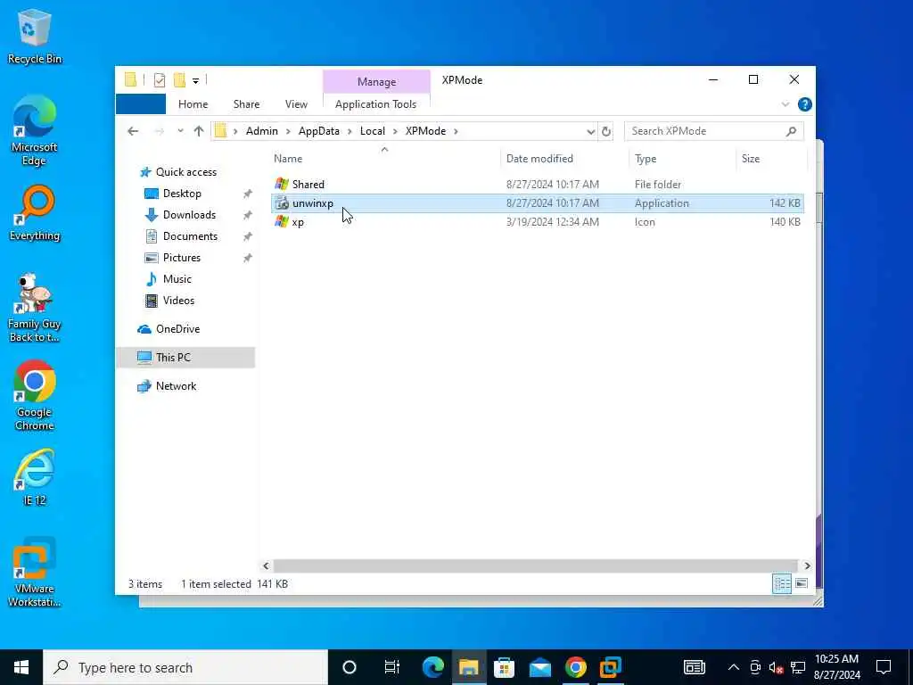
Task: Expand the chevron after XPMode breadcrumb
Action: click(x=456, y=131)
